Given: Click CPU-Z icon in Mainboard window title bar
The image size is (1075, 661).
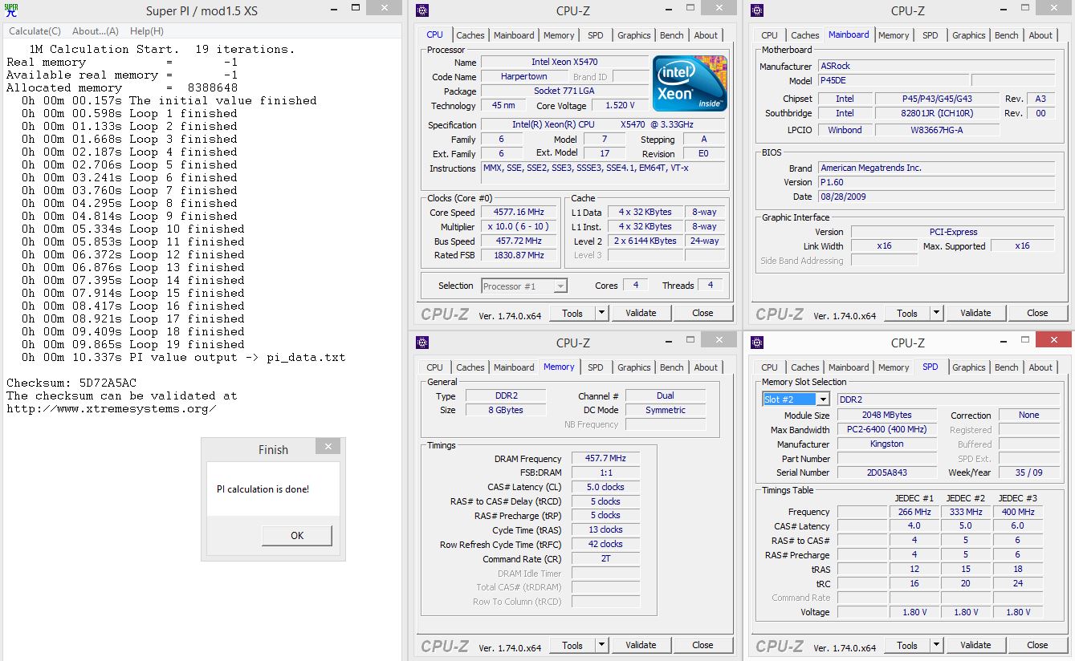Looking at the screenshot, I should (x=757, y=10).
